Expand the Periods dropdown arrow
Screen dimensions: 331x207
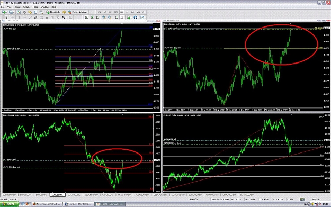[x=138, y=17]
